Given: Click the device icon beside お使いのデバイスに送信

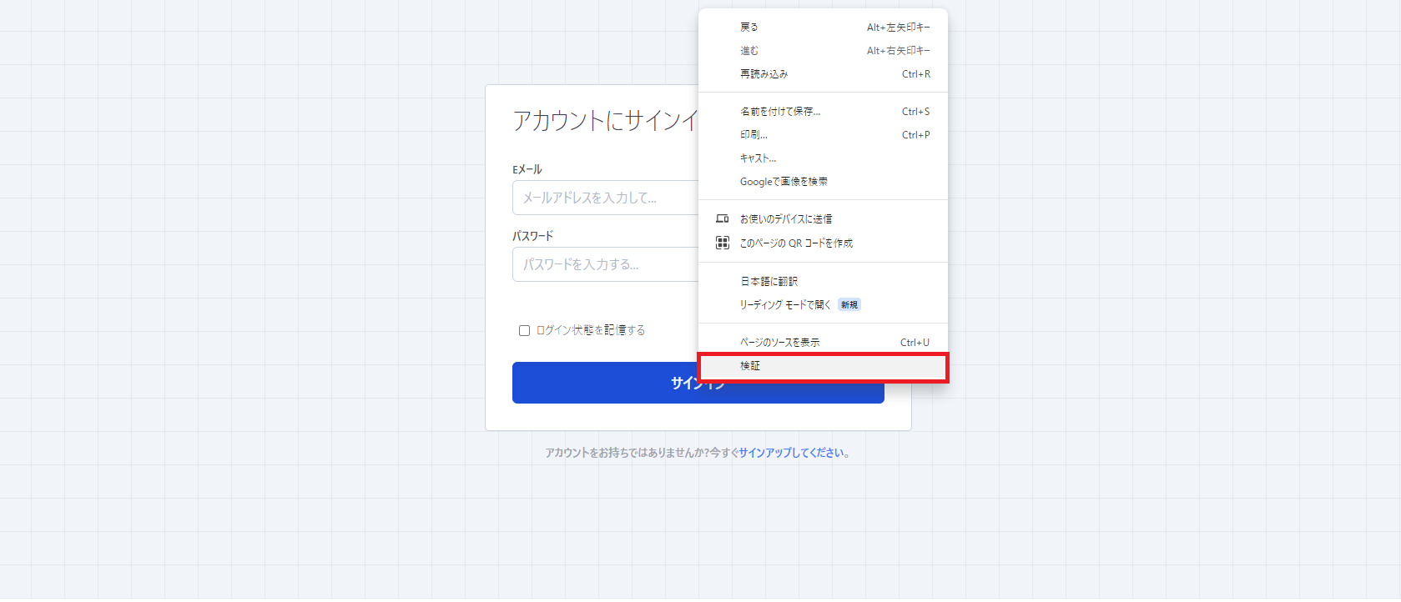Looking at the screenshot, I should 723,219.
